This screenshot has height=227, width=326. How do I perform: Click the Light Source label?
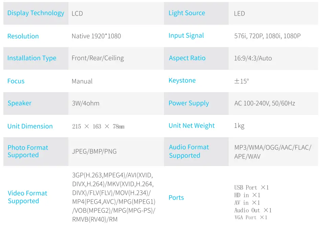(187, 13)
